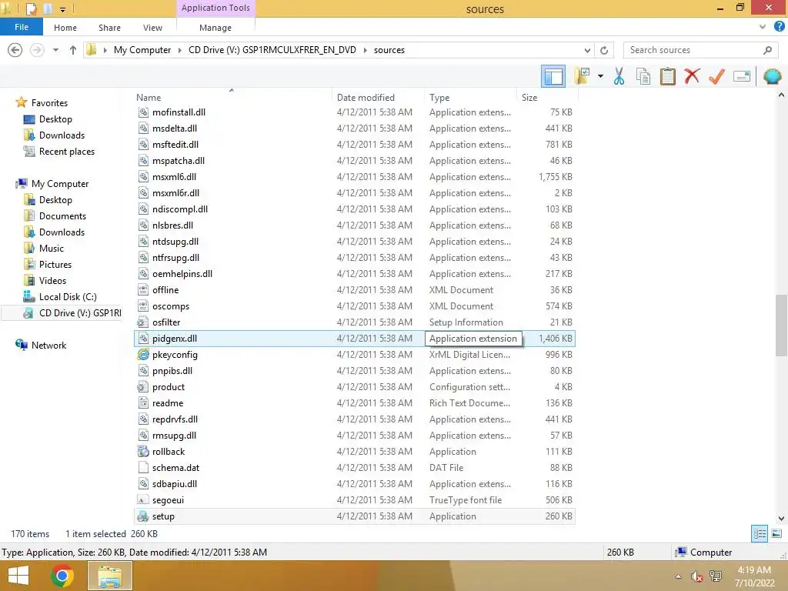Open Videos folder in navigation pane
Screen dimensions: 788x591
coord(53,280)
